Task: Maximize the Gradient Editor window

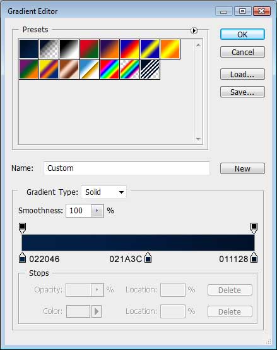Action: 243,11
